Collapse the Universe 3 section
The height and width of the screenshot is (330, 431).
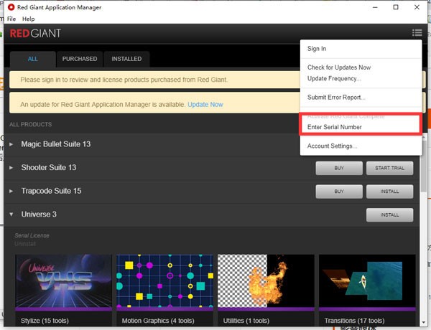(x=11, y=214)
